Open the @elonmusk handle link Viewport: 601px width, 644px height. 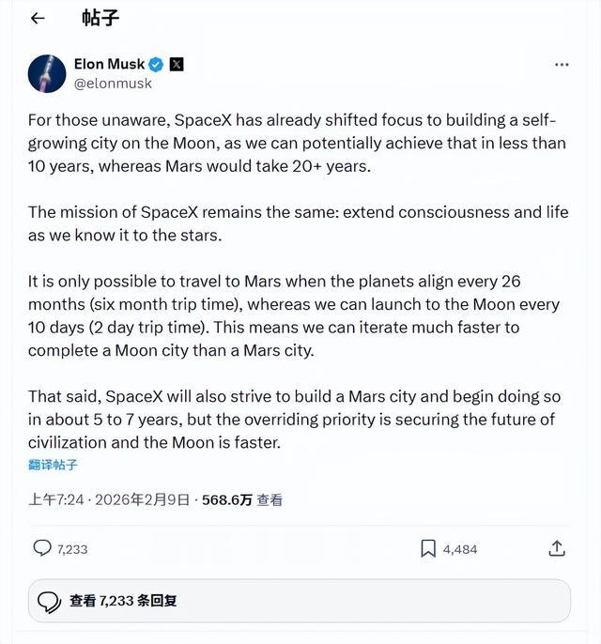[x=113, y=83]
